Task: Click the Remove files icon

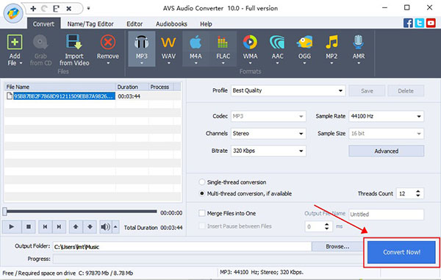Action: click(x=108, y=42)
